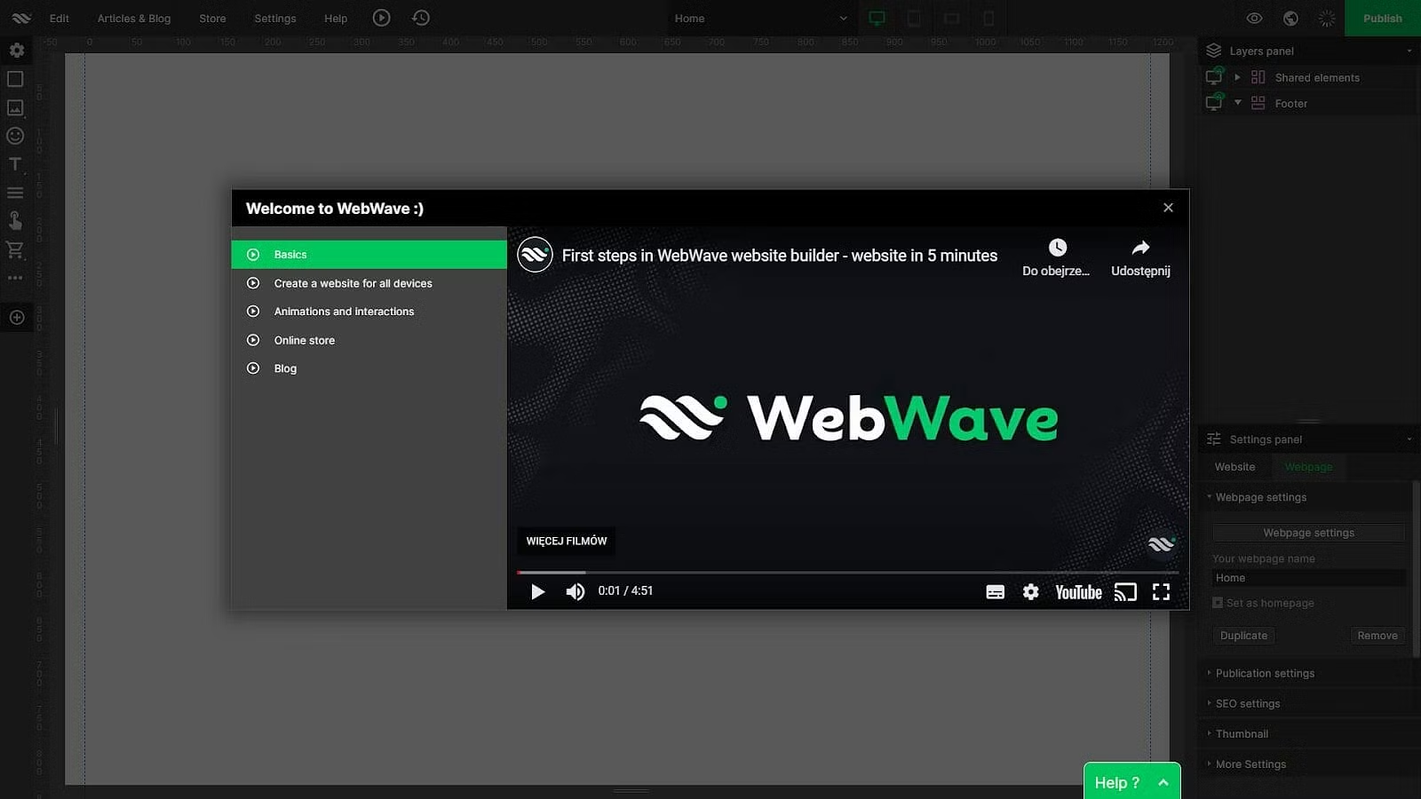
Task: Toggle the preview eye icon in the top bar
Action: [x=1254, y=18]
